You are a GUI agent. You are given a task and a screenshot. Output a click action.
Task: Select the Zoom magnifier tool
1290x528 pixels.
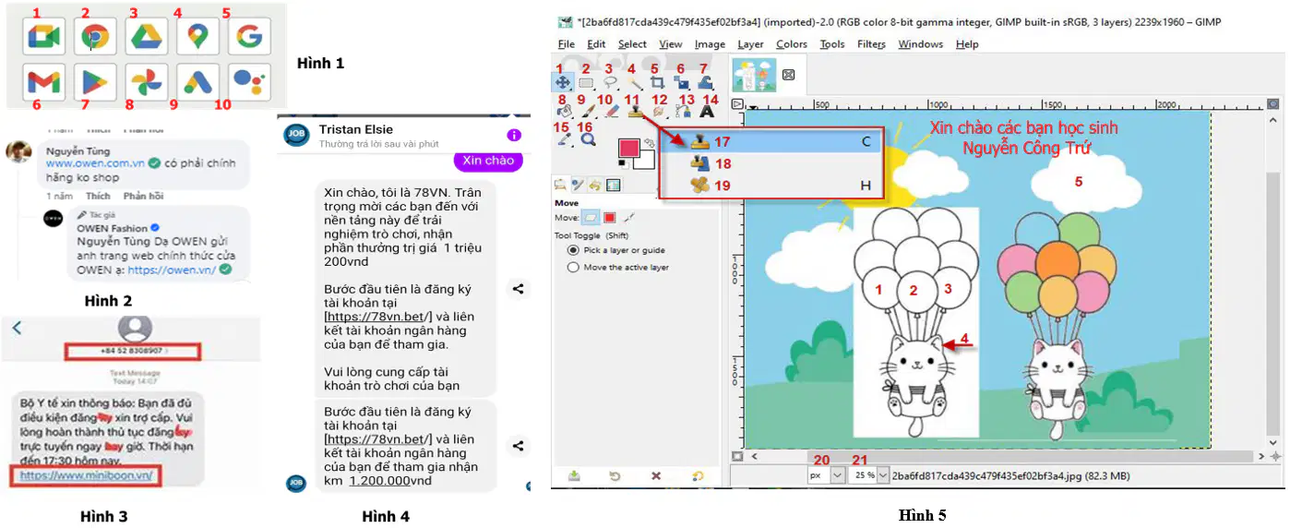(588, 140)
